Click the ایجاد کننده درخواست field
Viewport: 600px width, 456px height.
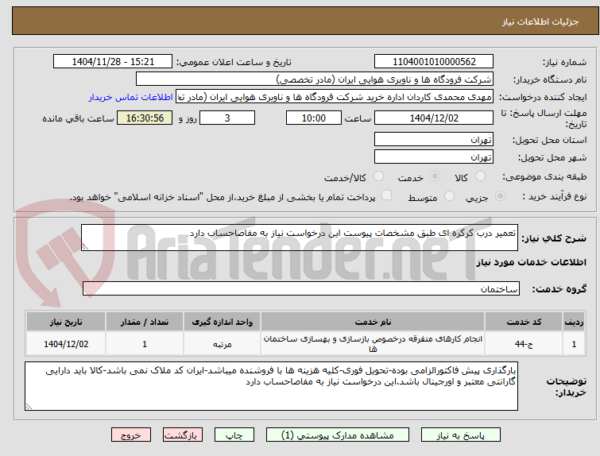[335, 97]
